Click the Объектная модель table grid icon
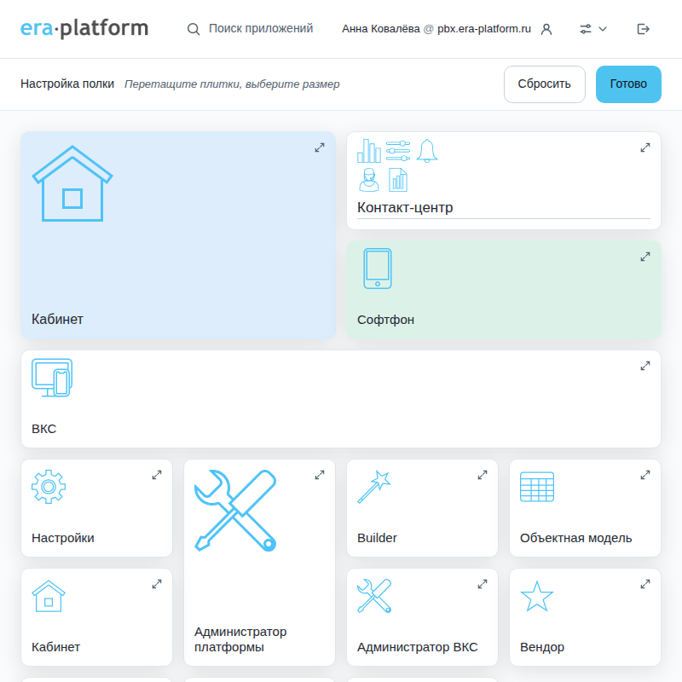Viewport: 682px width, 682px height. [537, 487]
